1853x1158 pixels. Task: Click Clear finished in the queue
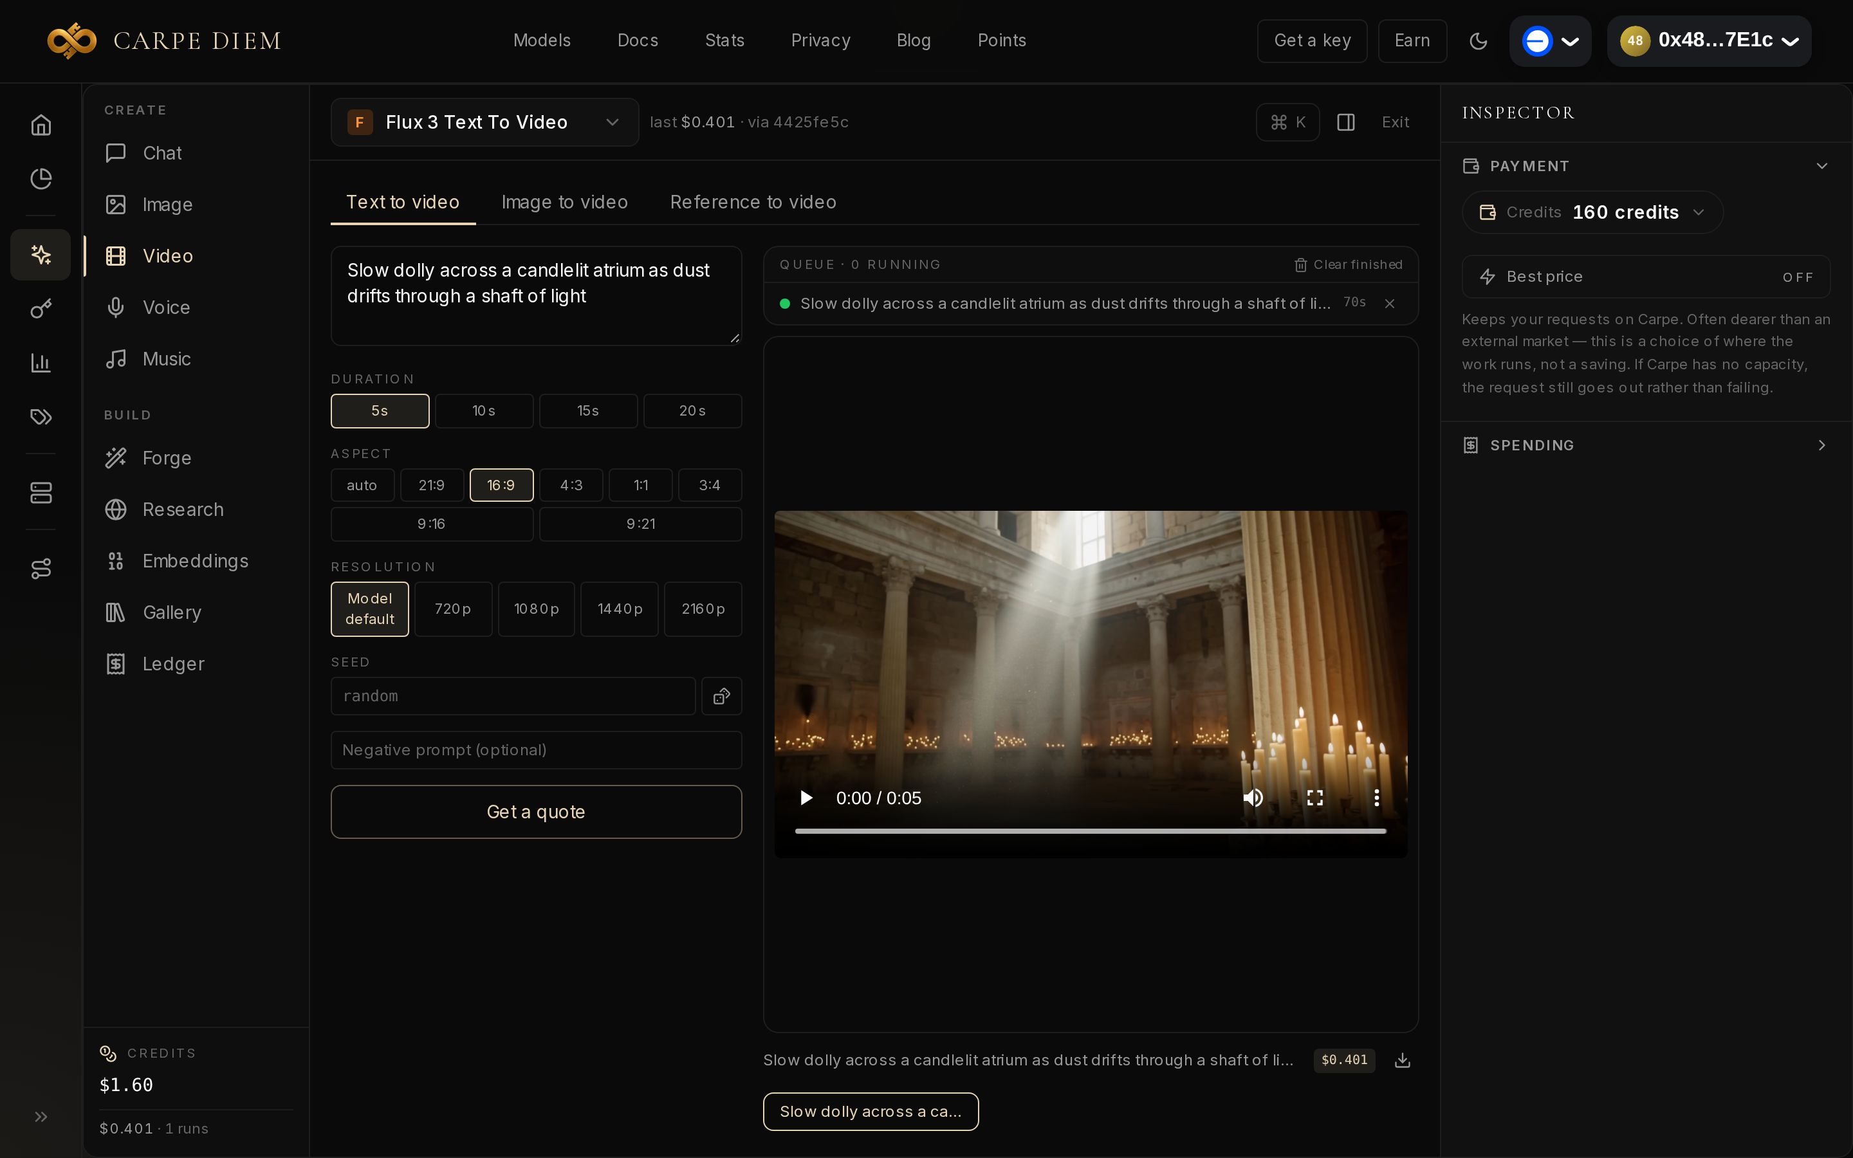pos(1349,265)
